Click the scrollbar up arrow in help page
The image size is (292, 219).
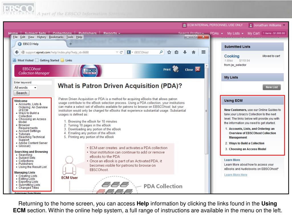point(206,66)
